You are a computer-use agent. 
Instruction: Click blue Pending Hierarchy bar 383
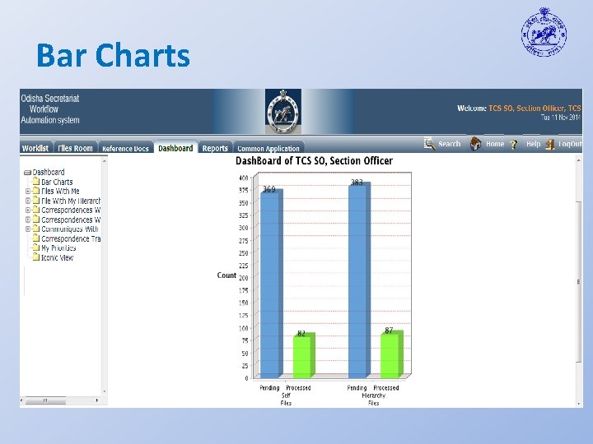click(359, 280)
